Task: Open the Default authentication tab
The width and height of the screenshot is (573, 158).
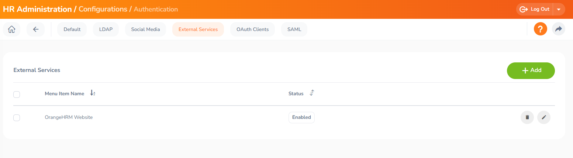Action: [x=72, y=30]
